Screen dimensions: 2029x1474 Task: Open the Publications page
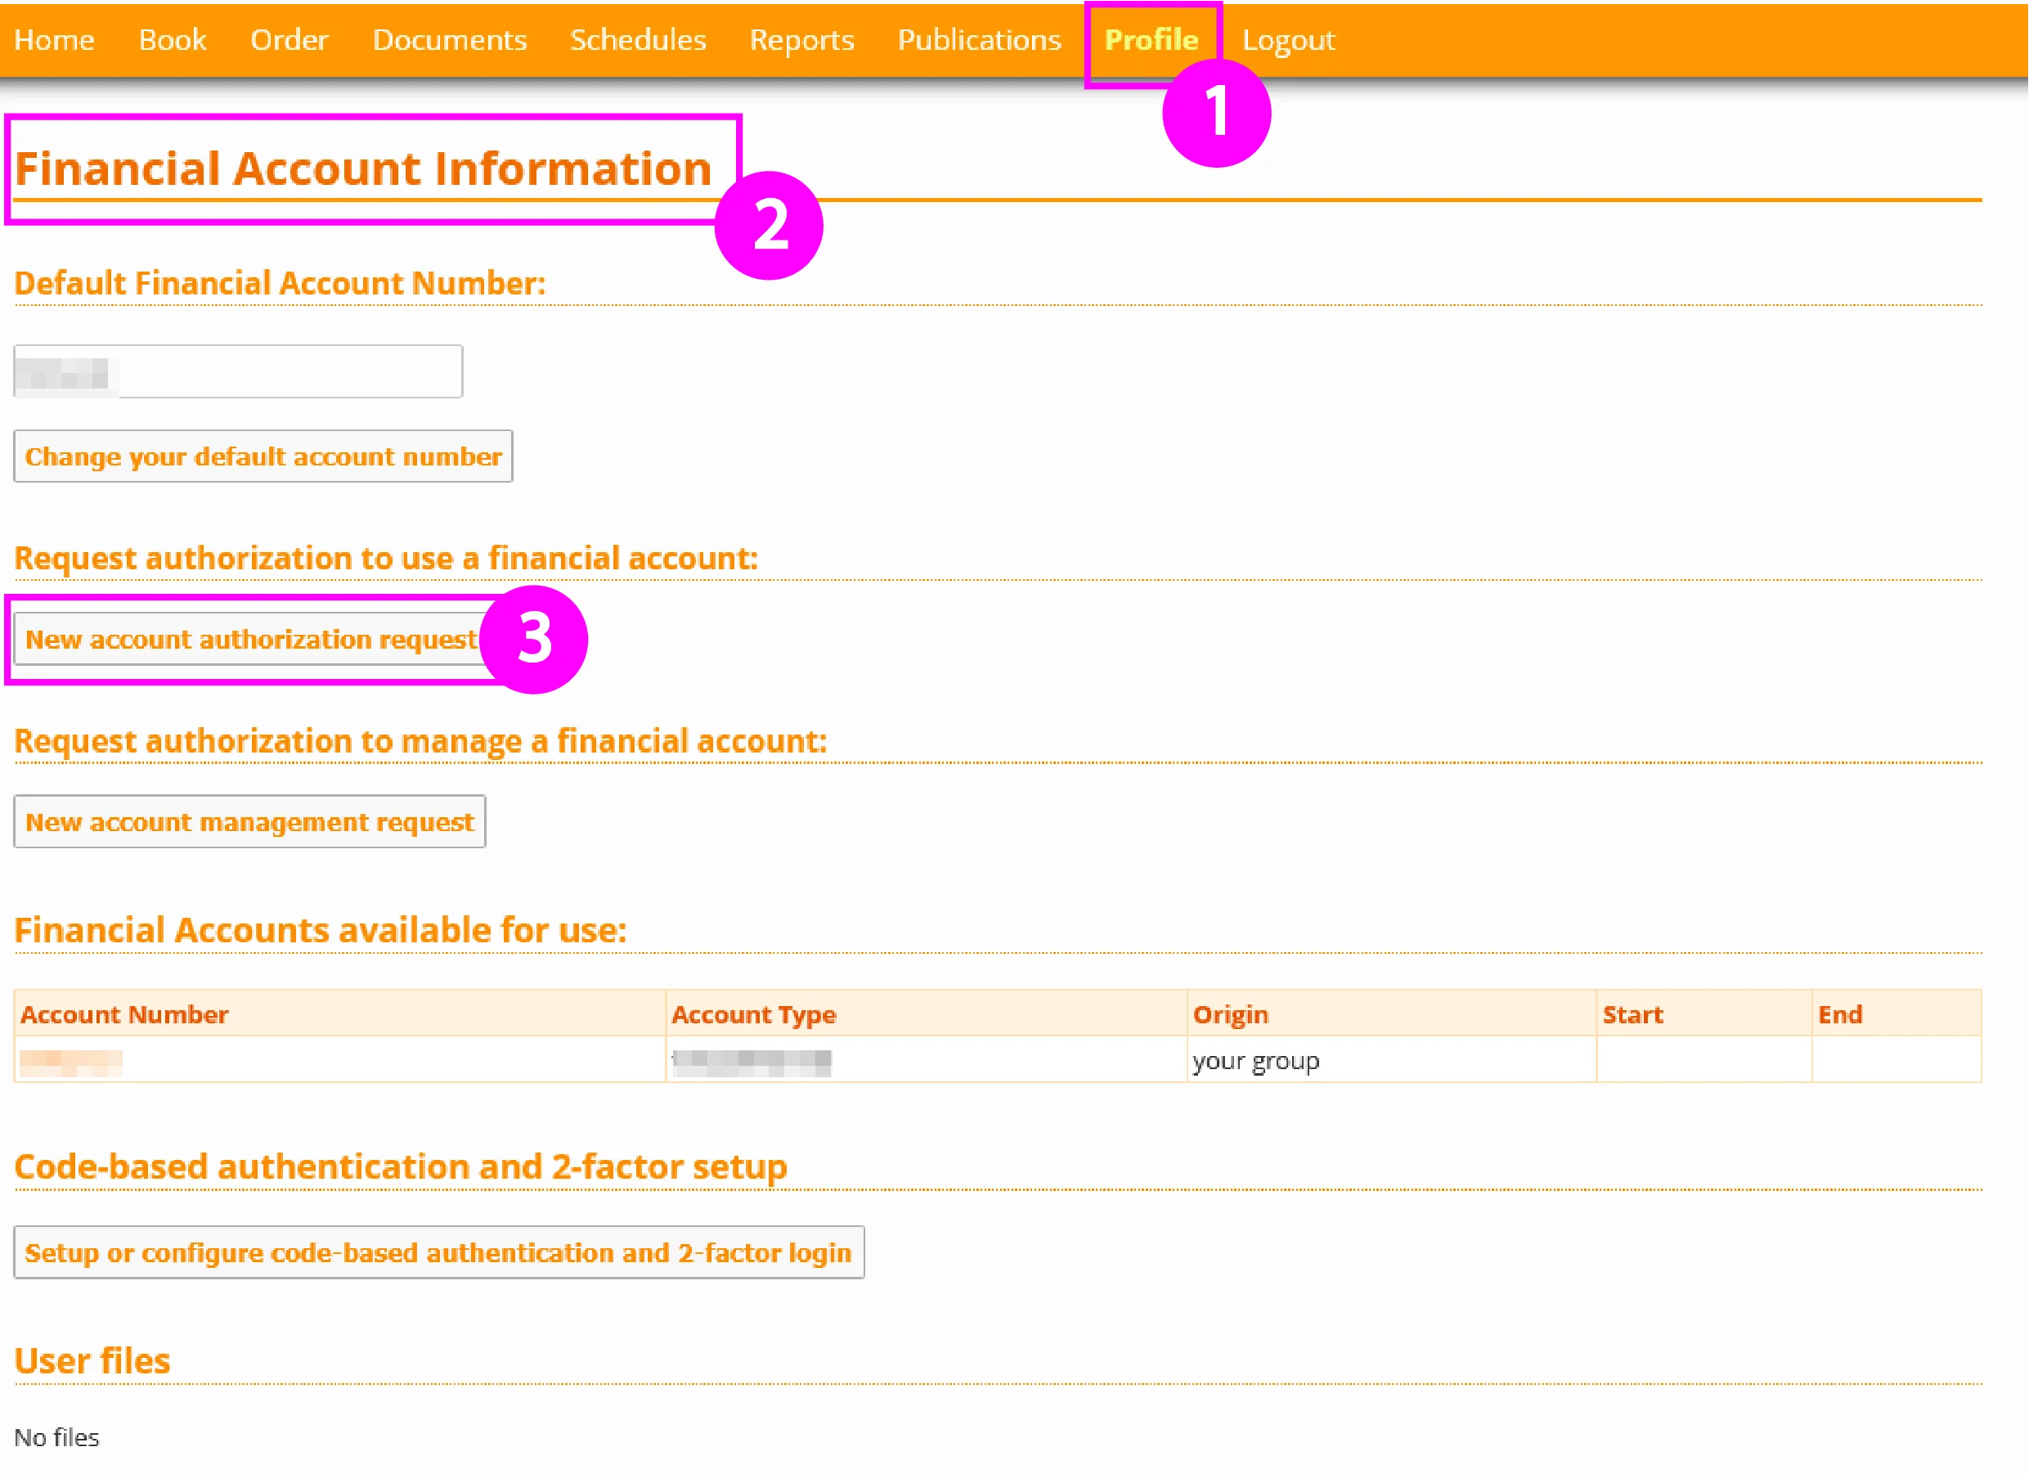[979, 39]
